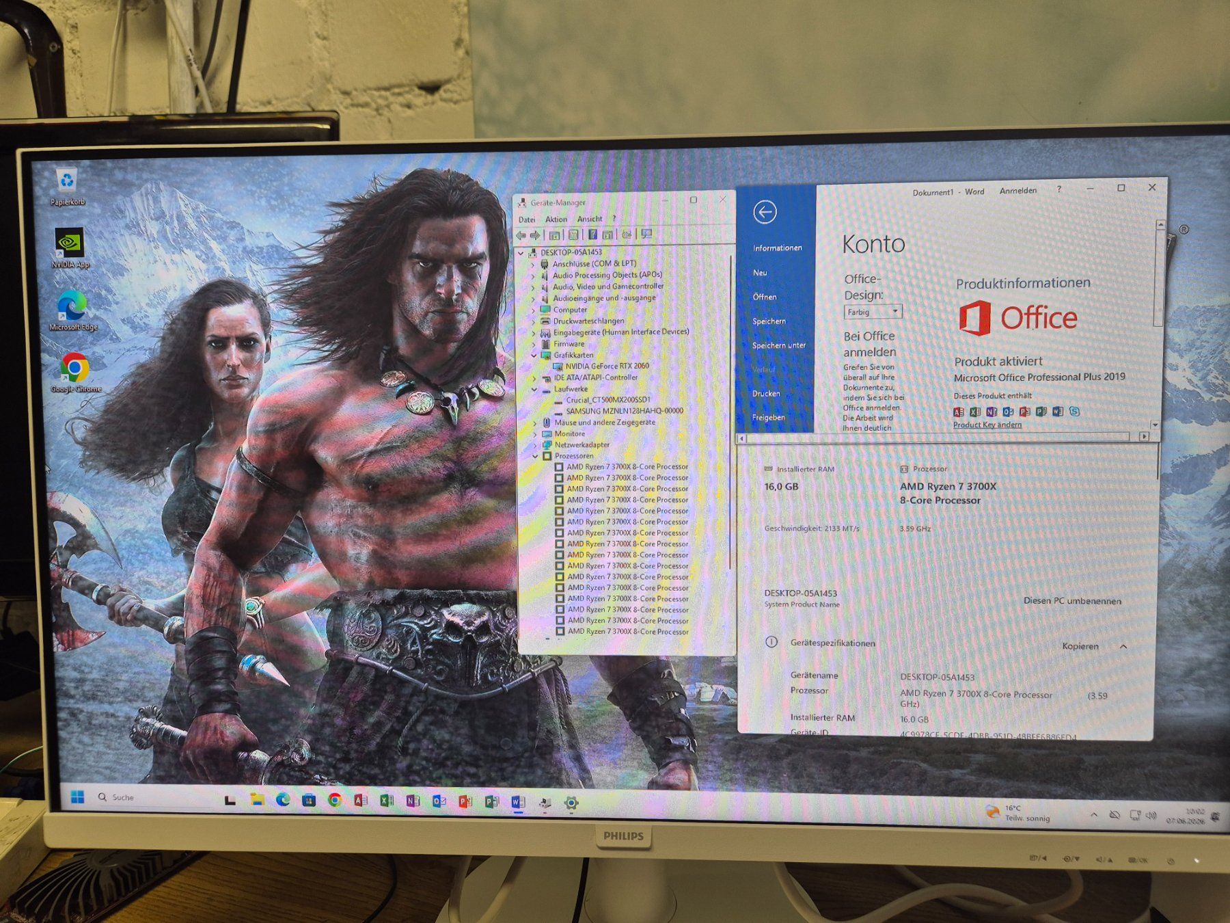Show hidden system tray icons chevron
1230x923 pixels.
(1094, 814)
